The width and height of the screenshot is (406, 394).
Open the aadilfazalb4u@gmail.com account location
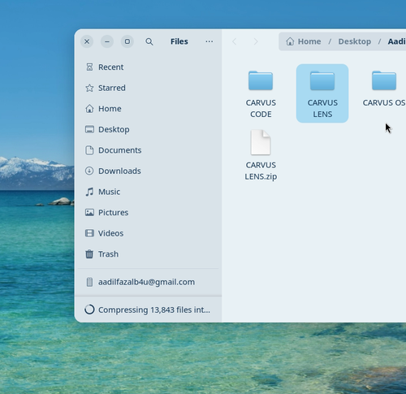click(x=148, y=282)
